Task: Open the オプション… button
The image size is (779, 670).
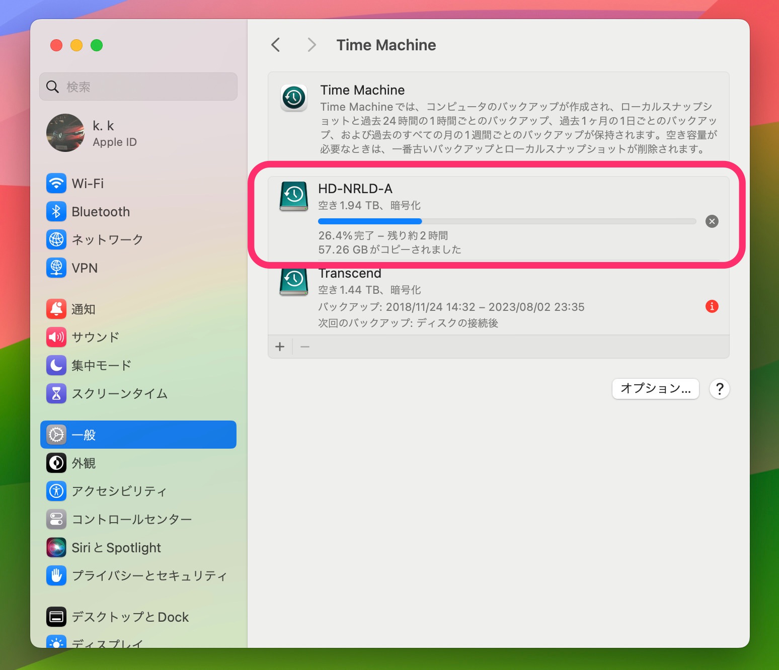Action: click(656, 388)
